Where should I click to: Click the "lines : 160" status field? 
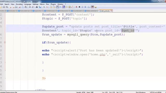pos(90,92)
